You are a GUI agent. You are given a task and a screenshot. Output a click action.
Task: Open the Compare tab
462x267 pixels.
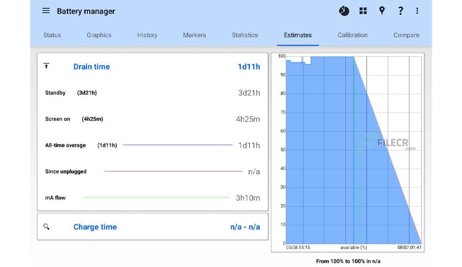pyautogui.click(x=406, y=35)
